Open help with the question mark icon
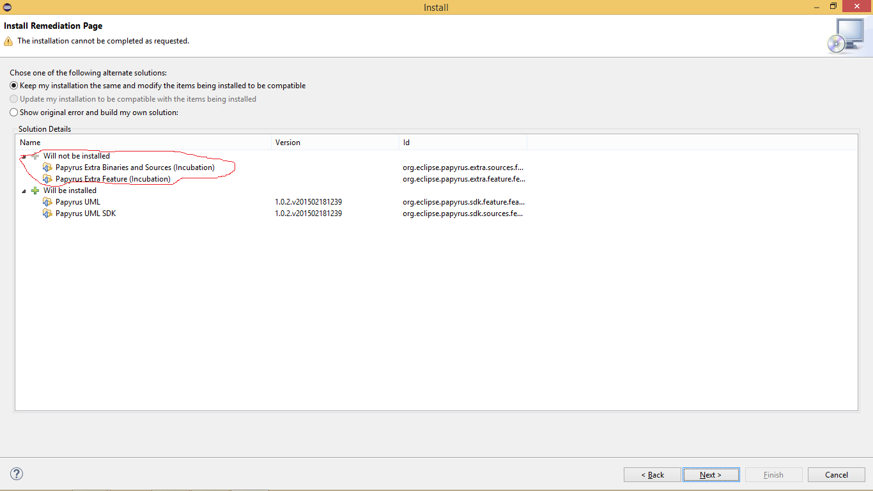 17,474
